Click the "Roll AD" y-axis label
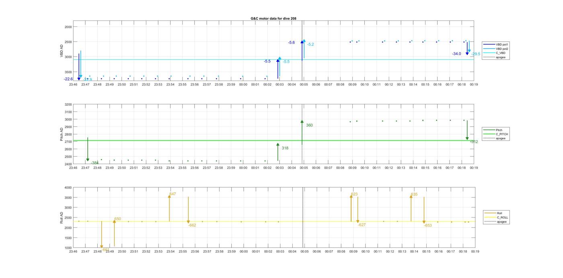 62,217
